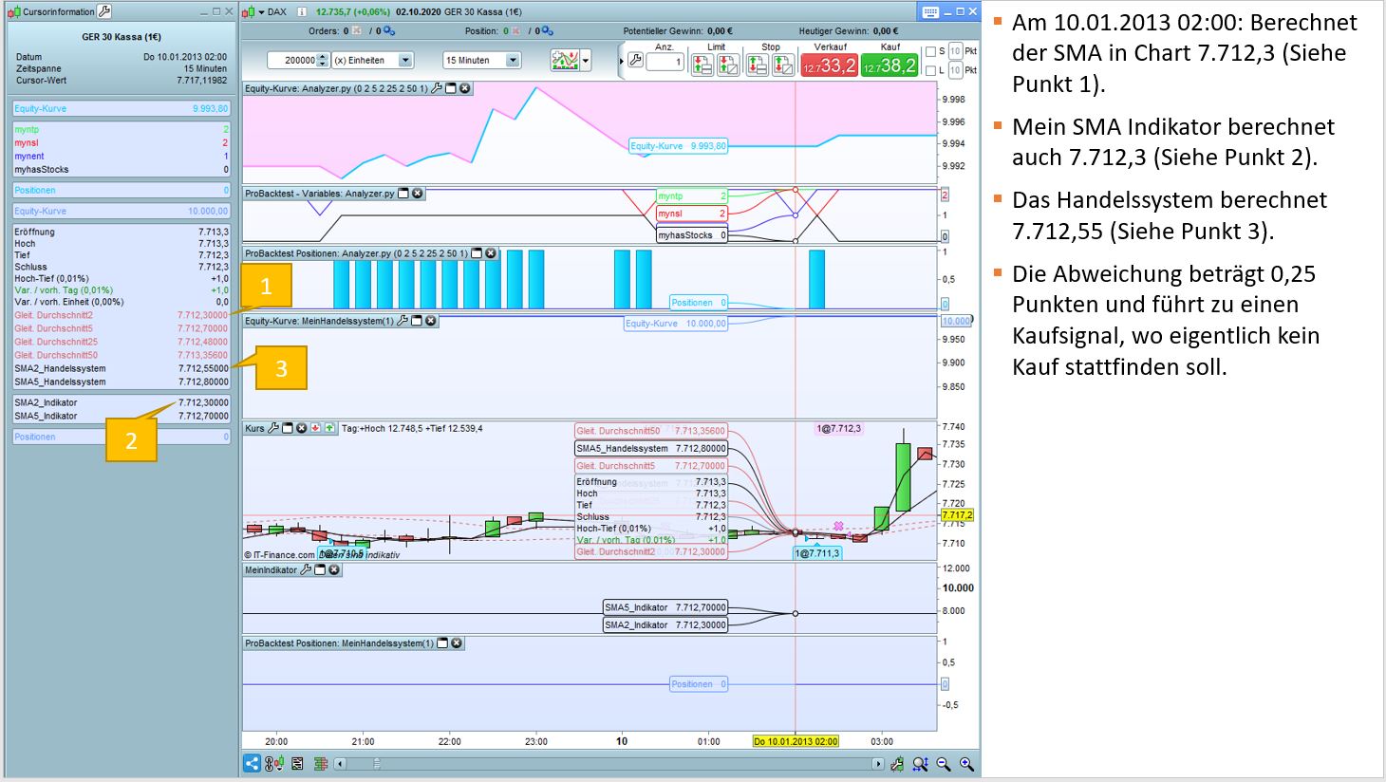Click the green Kauf 38,2 buy button
The width and height of the screenshot is (1386, 782).
point(890,65)
